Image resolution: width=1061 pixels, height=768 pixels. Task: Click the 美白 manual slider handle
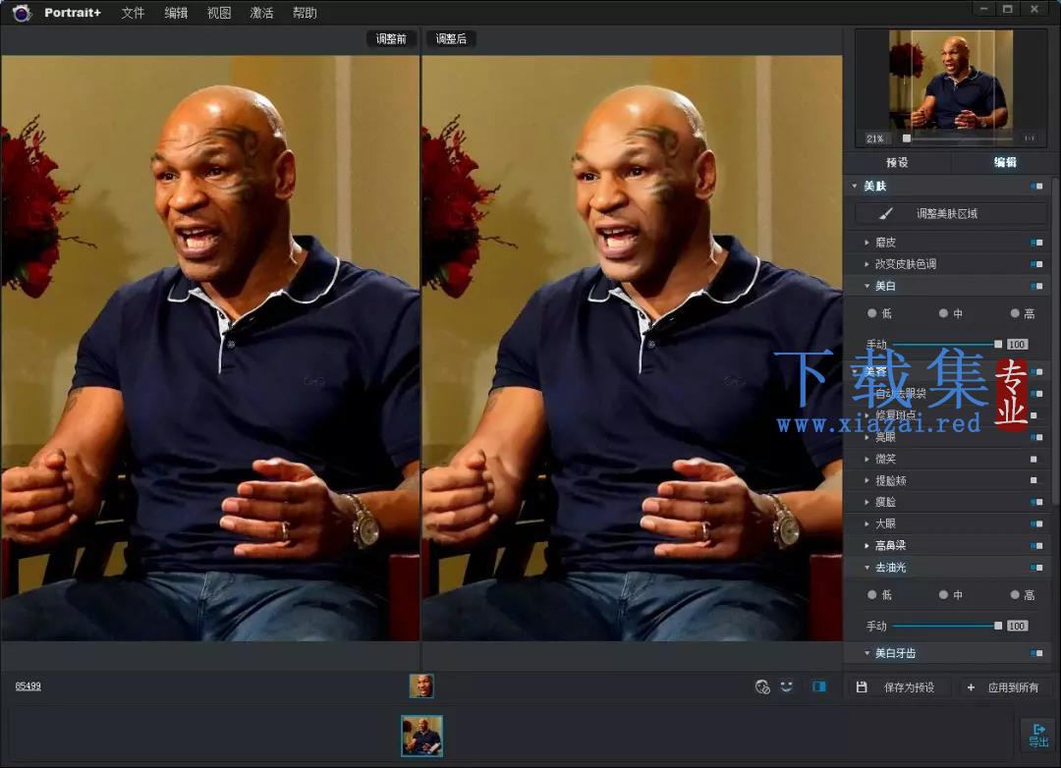(997, 345)
